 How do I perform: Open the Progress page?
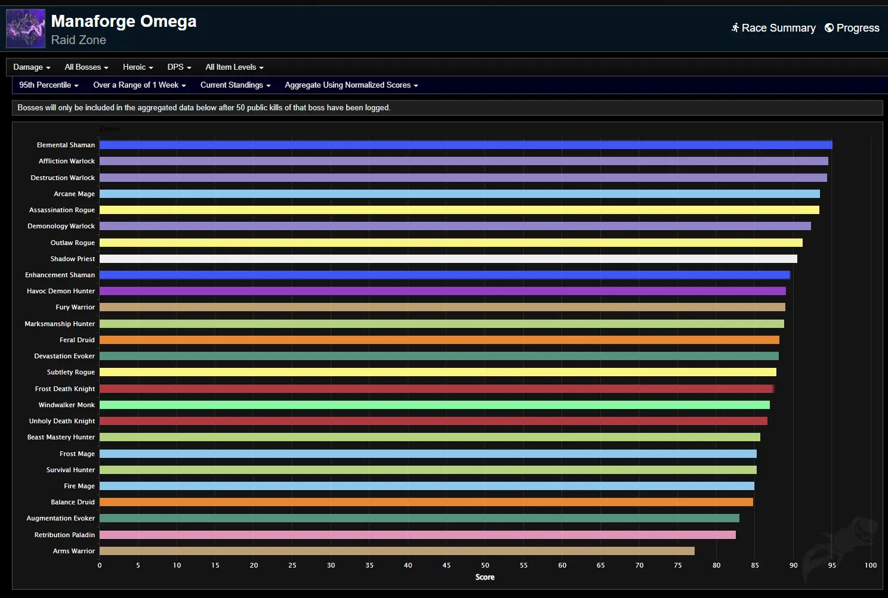(852, 28)
